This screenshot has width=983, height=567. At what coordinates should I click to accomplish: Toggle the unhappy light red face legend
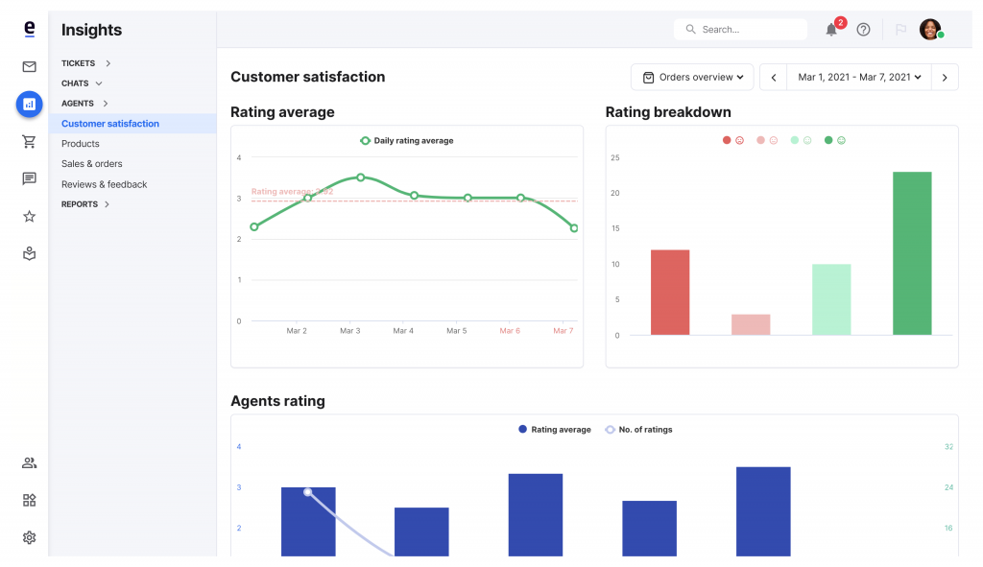(767, 140)
